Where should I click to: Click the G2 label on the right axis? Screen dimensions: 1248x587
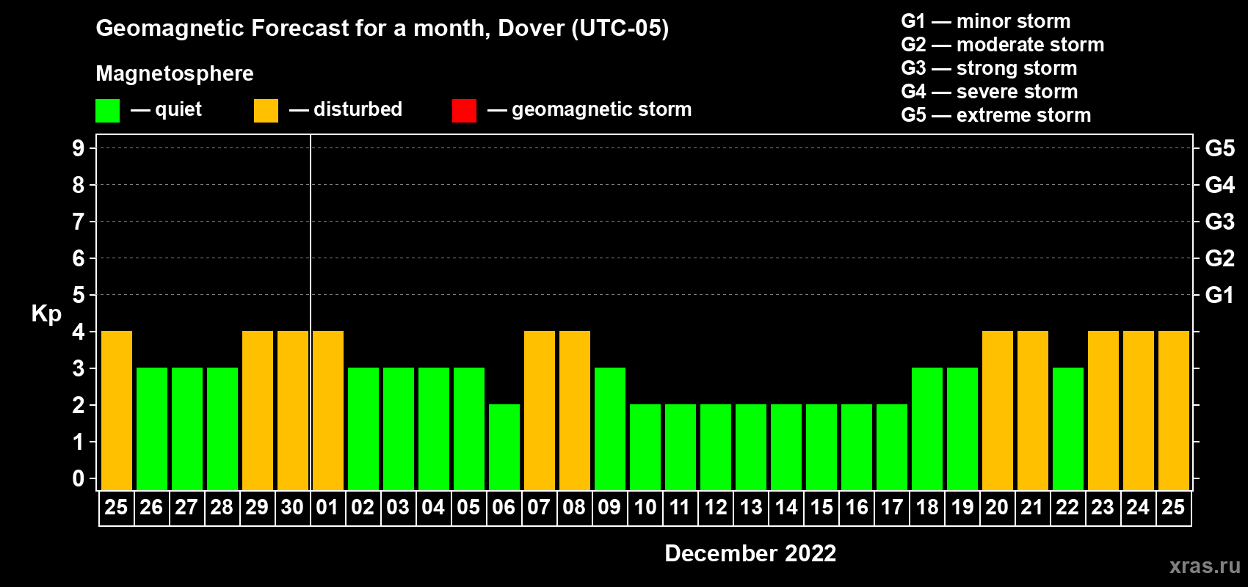[1220, 258]
